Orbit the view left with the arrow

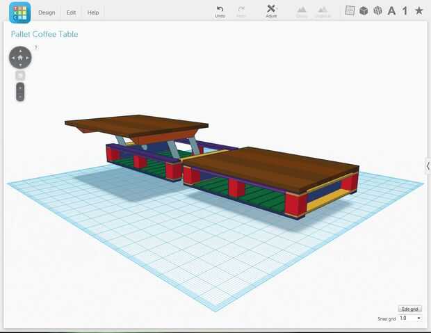point(13,58)
